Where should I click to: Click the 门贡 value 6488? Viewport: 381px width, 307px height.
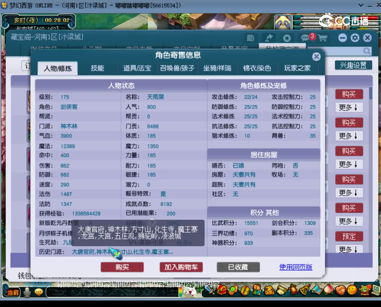[x=153, y=126]
